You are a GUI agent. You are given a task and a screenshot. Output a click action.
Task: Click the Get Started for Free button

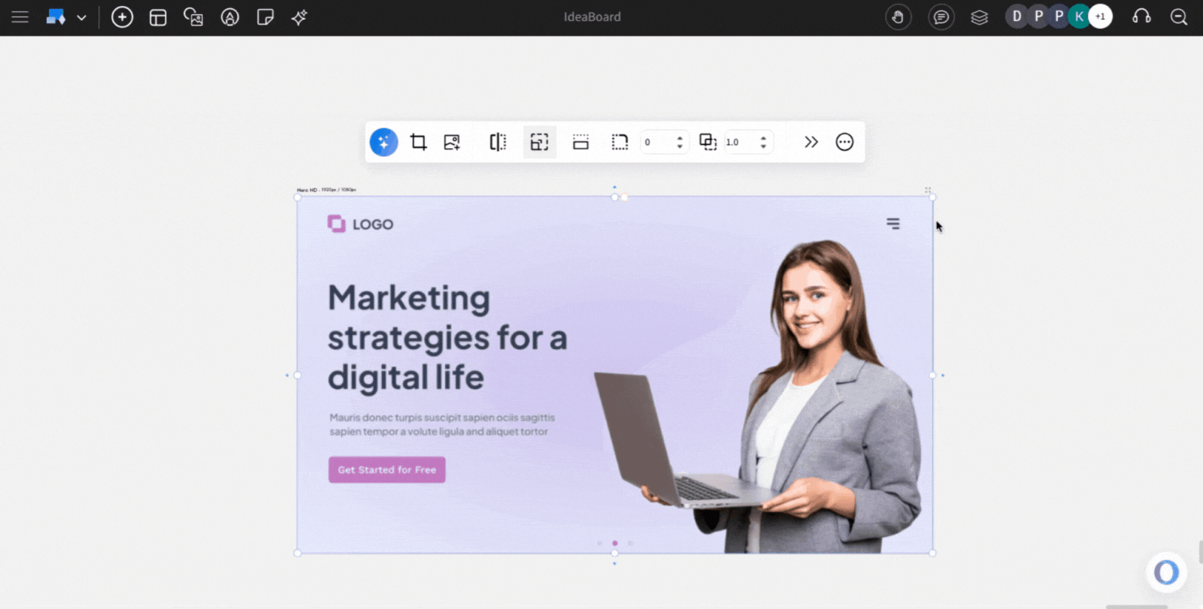coord(386,469)
